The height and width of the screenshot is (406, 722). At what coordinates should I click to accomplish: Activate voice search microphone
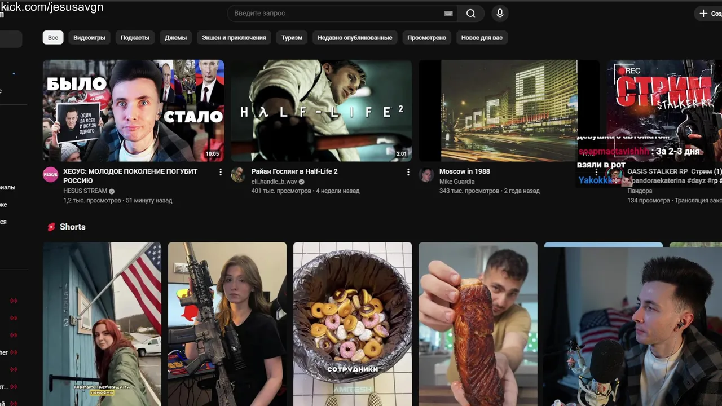(x=500, y=14)
